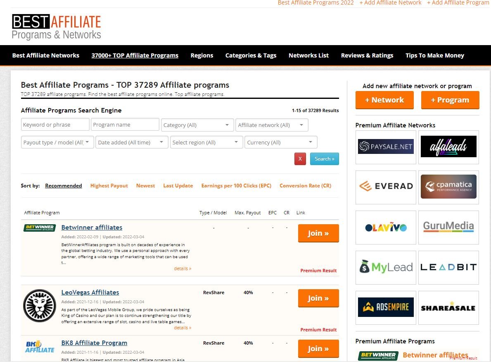Open the AdsEmpire network logo
This screenshot has height=362, width=491.
(x=386, y=307)
